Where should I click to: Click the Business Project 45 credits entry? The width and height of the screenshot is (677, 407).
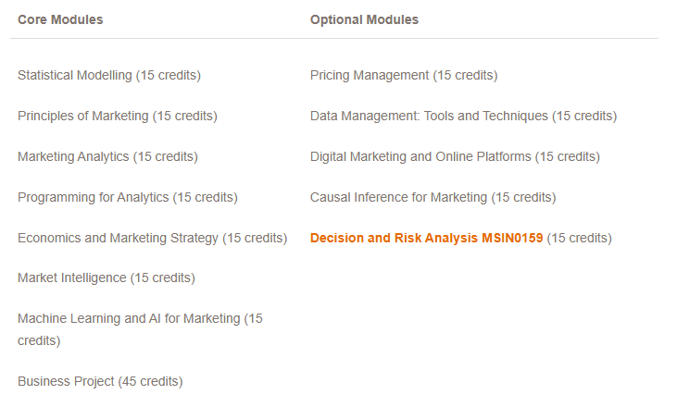tap(100, 381)
